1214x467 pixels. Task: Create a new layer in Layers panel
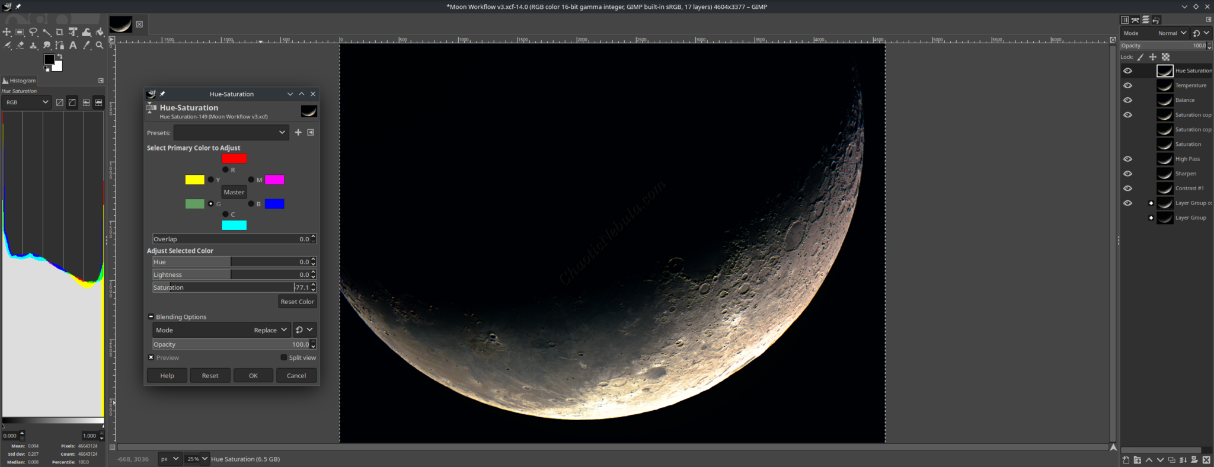pos(1126,460)
